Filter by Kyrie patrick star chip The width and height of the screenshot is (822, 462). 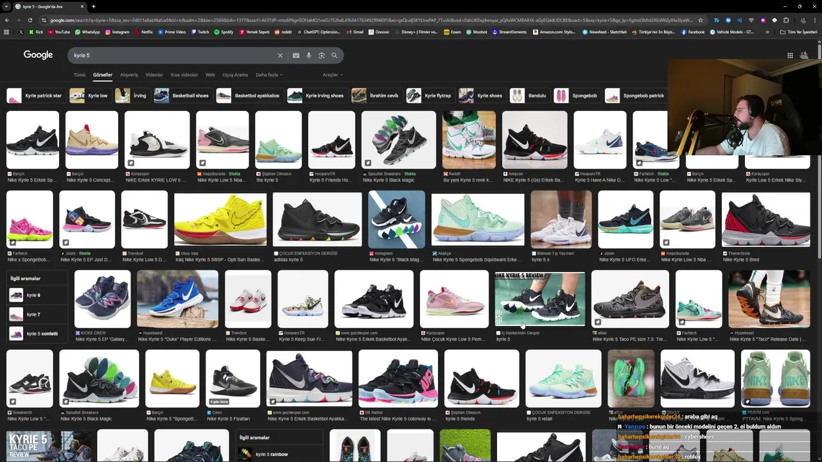36,96
